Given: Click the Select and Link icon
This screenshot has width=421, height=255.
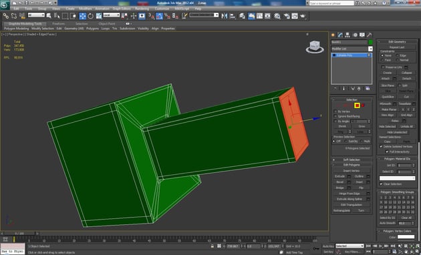Looking at the screenshot, I should coord(5,16).
